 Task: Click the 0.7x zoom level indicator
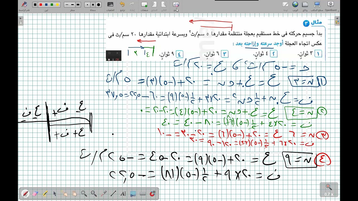[329, 190]
